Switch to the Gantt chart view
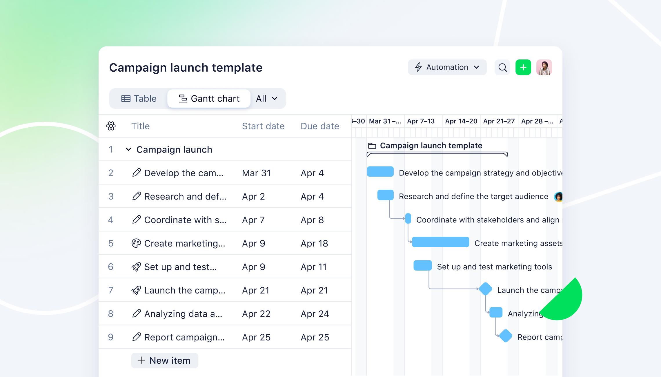The image size is (661, 377). click(x=209, y=98)
